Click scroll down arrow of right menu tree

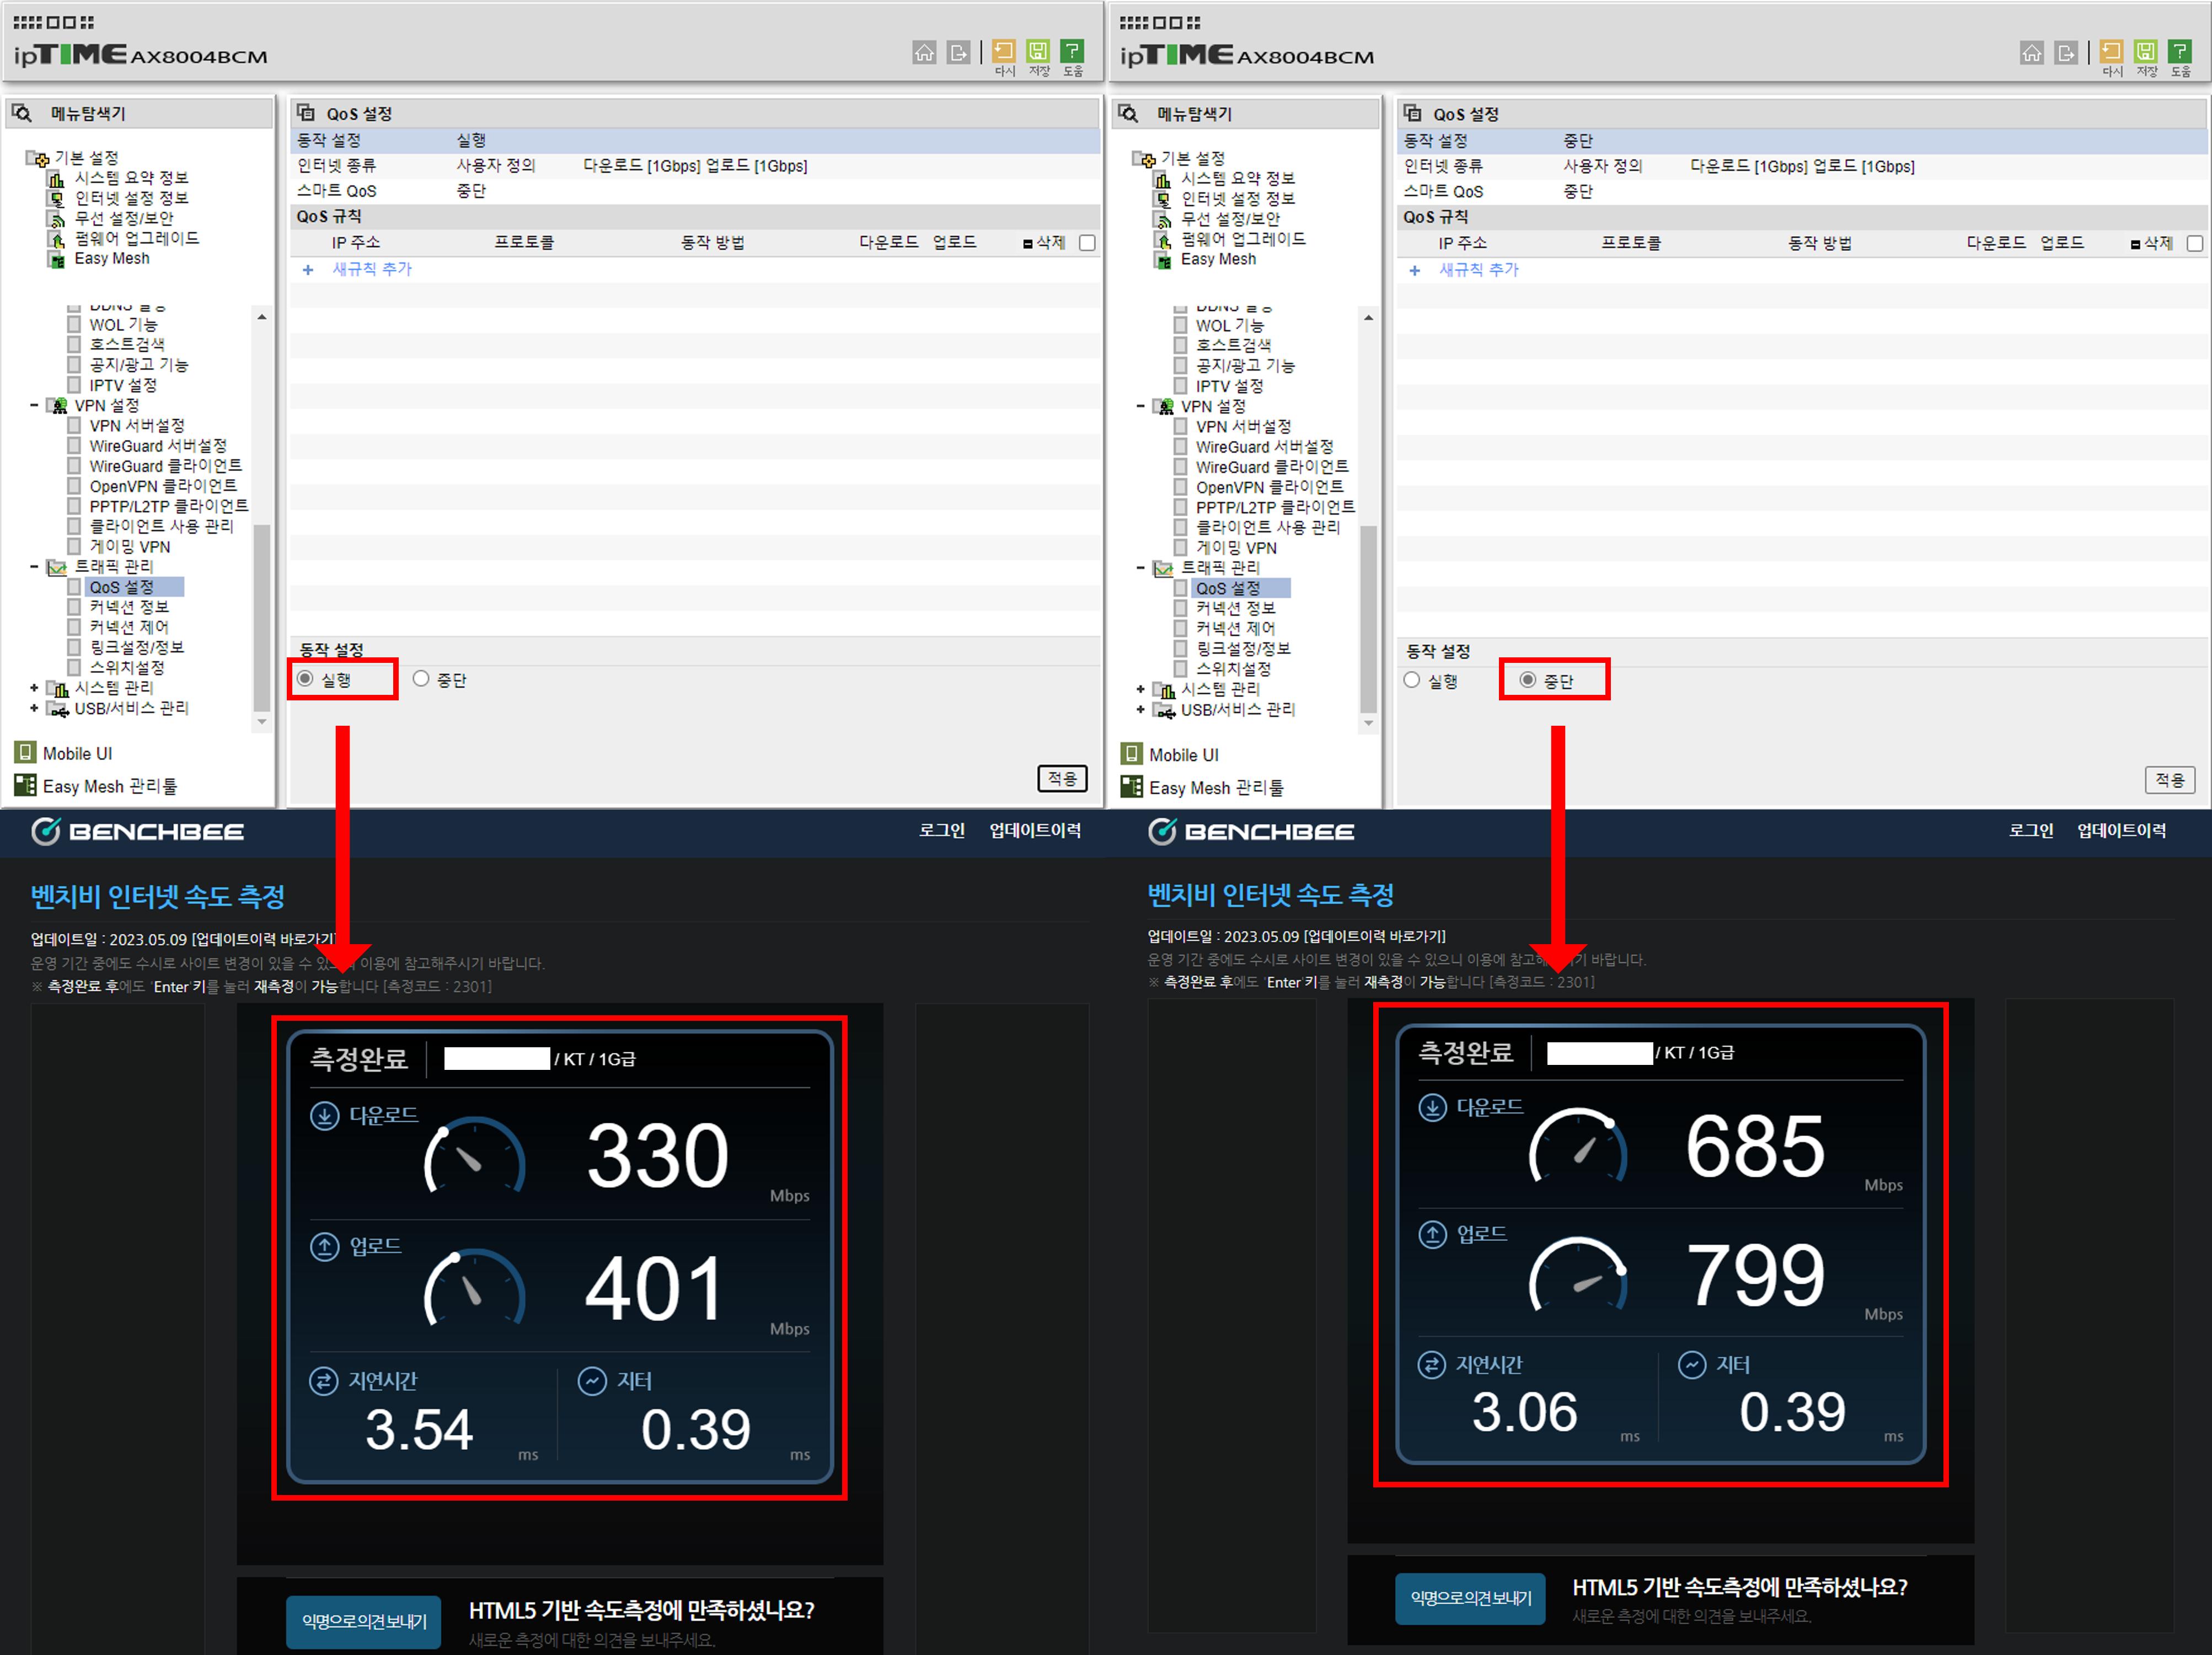pyautogui.click(x=1368, y=723)
